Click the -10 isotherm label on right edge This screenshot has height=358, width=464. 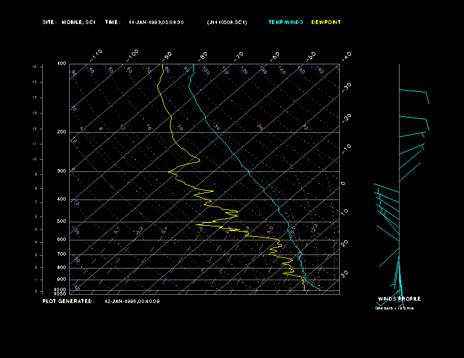[x=346, y=149]
